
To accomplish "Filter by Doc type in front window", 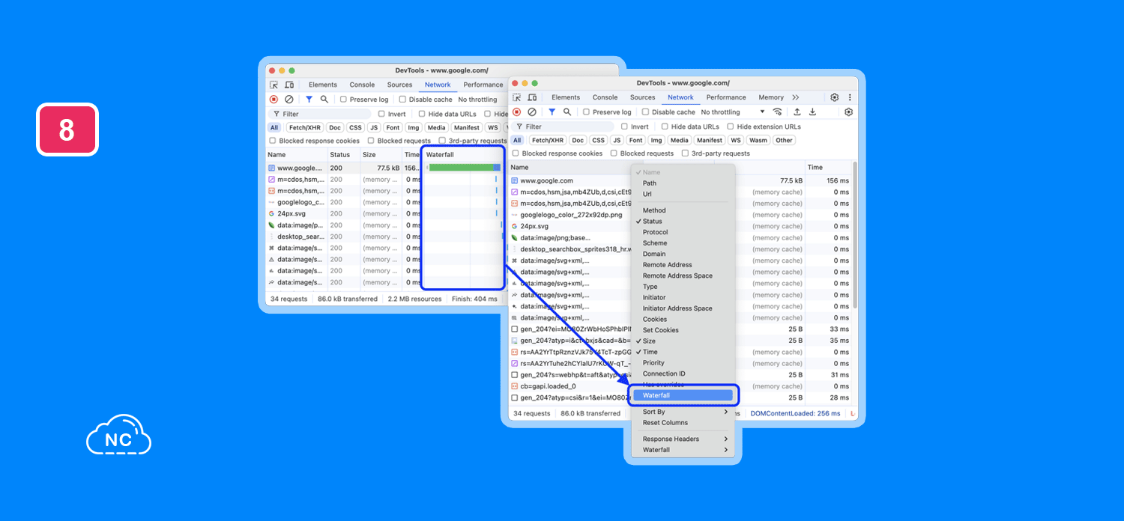I will pos(578,140).
